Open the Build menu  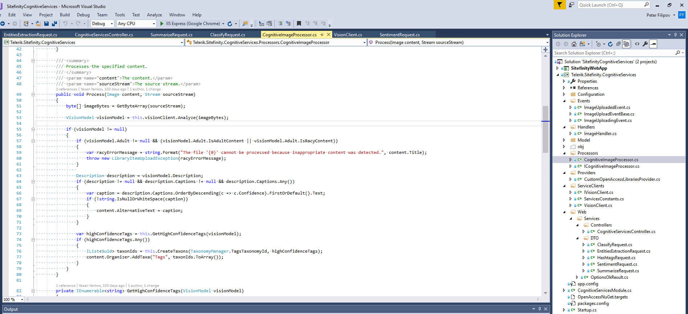(x=65, y=15)
